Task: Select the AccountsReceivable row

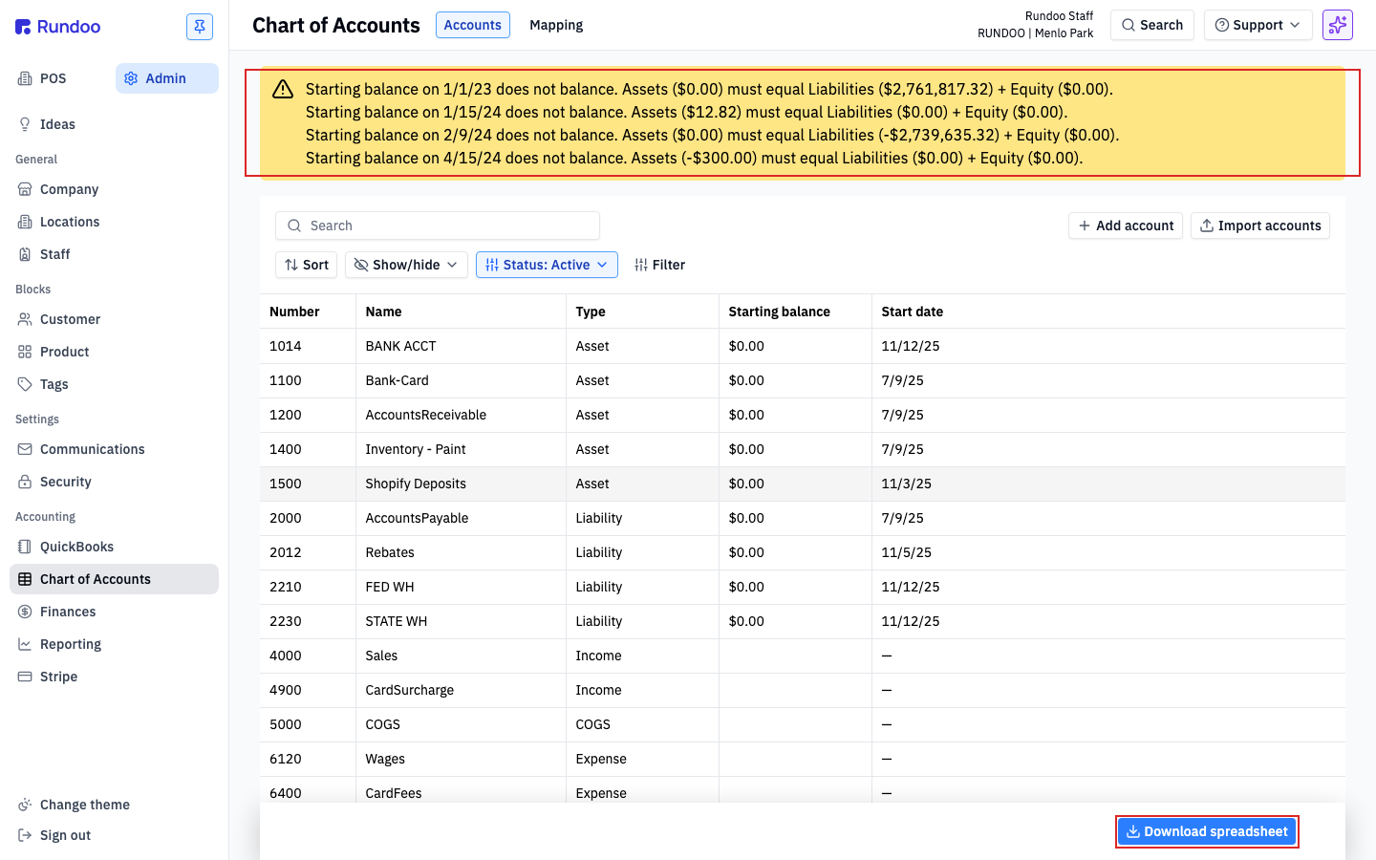Action: pos(803,415)
